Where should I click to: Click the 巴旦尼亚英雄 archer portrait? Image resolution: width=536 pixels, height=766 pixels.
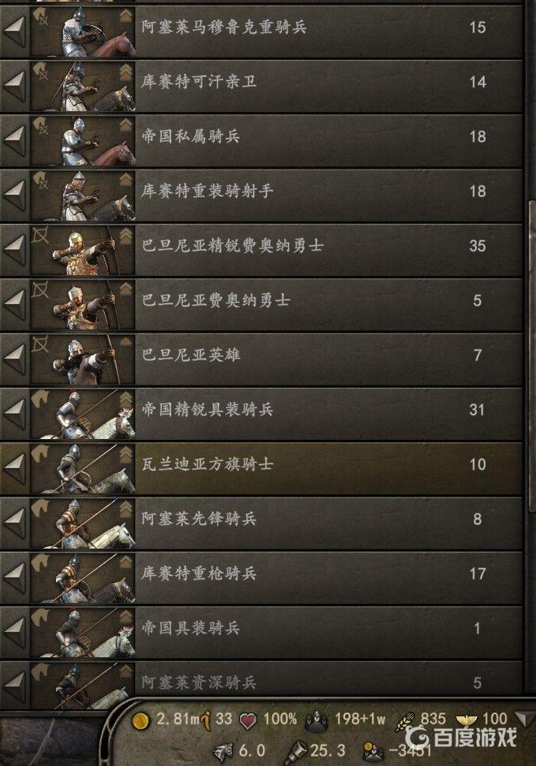click(x=83, y=359)
